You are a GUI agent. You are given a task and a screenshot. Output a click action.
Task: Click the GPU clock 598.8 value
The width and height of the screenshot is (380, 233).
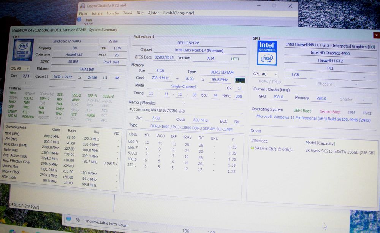point(278,97)
